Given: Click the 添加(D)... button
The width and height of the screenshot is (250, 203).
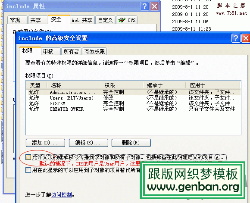Looking at the screenshot, I should (45, 143).
